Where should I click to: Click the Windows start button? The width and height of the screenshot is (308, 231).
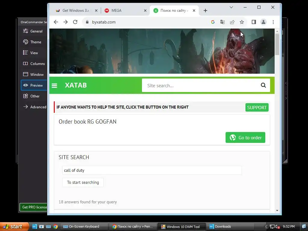tap(14, 227)
